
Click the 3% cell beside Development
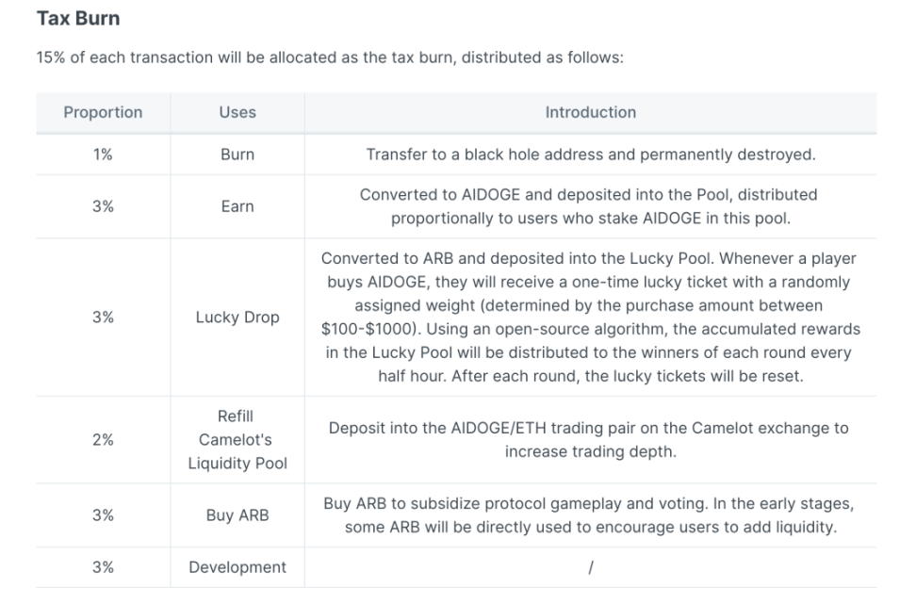point(103,567)
